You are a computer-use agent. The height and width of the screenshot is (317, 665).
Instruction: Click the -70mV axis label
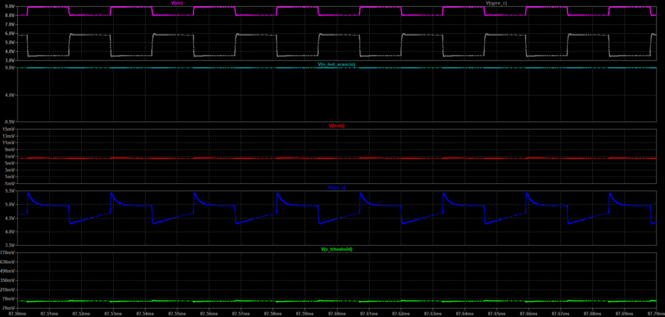coord(8,307)
